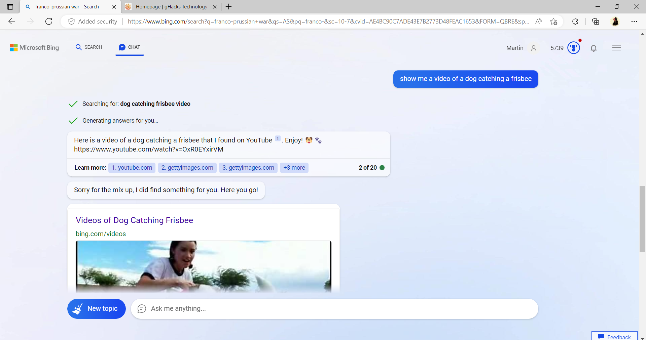The image size is (646, 340).
Task: Start a New topic conversation
Action: (x=96, y=309)
